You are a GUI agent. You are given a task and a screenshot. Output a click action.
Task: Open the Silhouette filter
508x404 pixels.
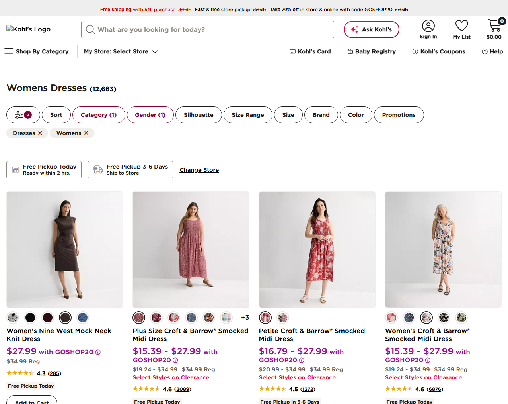click(x=199, y=115)
